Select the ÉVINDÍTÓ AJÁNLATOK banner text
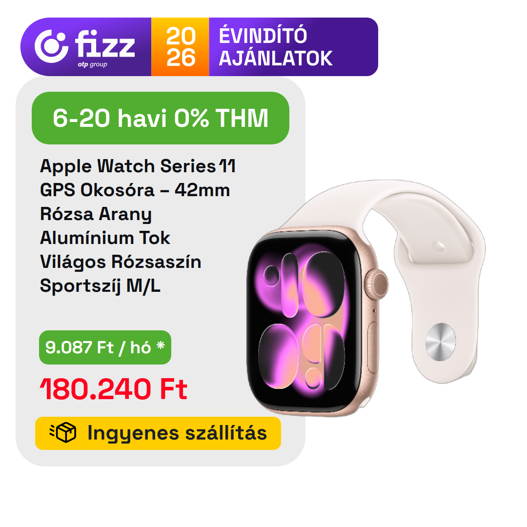 click(276, 47)
